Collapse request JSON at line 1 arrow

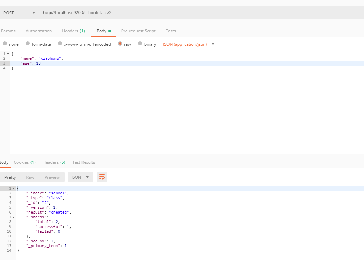pos(8,54)
